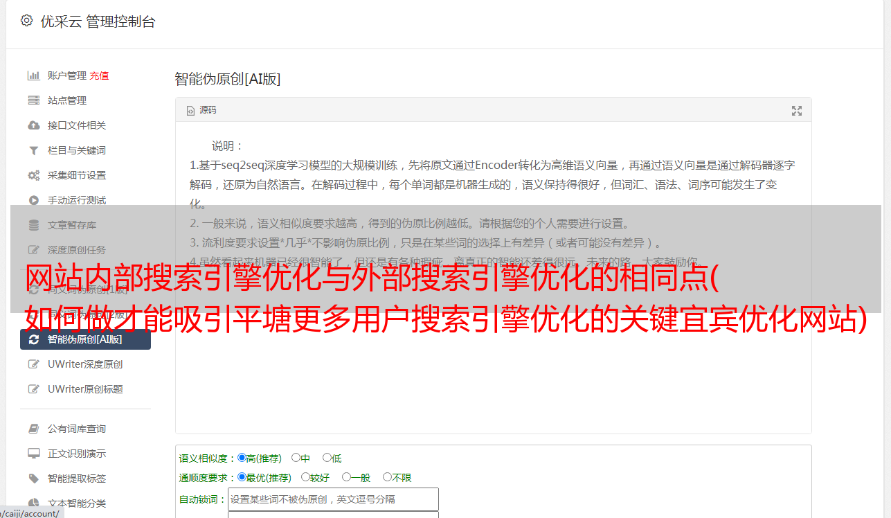Click the 站点管理 sidebar icon

pos(33,100)
